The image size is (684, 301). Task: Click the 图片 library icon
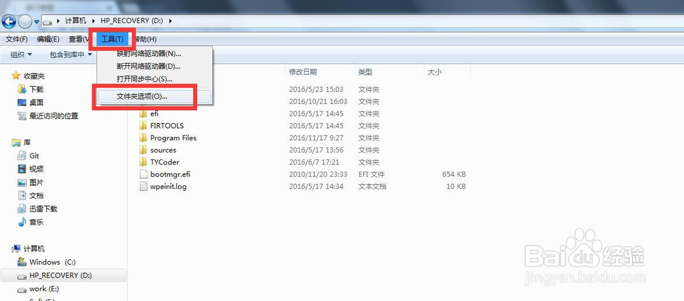[x=23, y=183]
